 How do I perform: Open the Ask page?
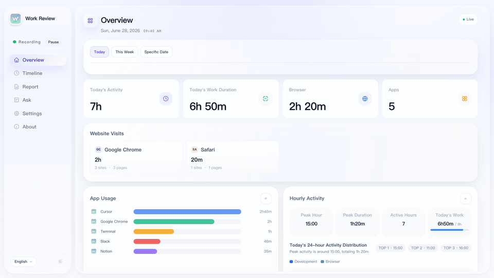coord(38,100)
